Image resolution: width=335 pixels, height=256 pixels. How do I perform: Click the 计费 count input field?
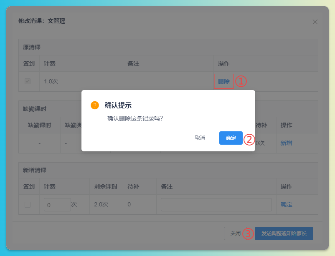click(x=57, y=205)
